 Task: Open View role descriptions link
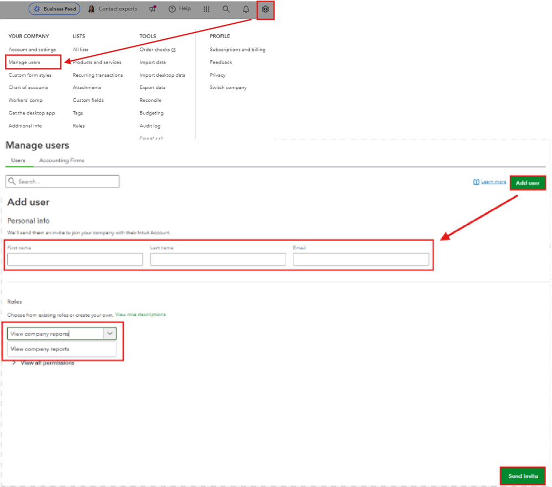140,315
